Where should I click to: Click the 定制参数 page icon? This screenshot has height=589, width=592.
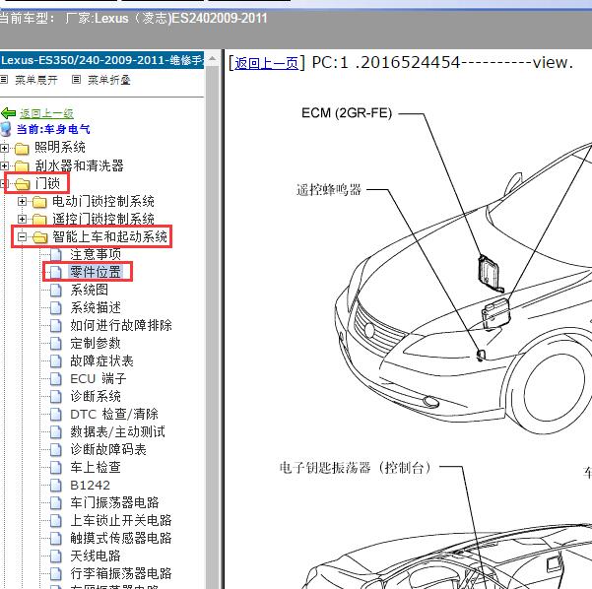point(56,343)
